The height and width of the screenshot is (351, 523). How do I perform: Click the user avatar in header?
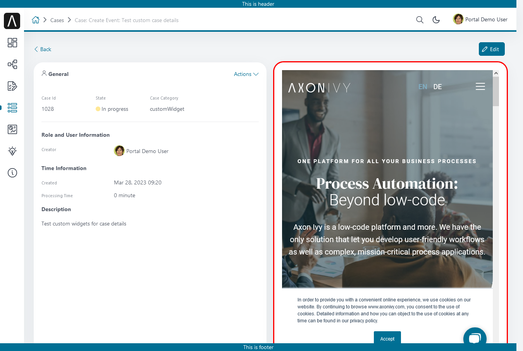(458, 19)
